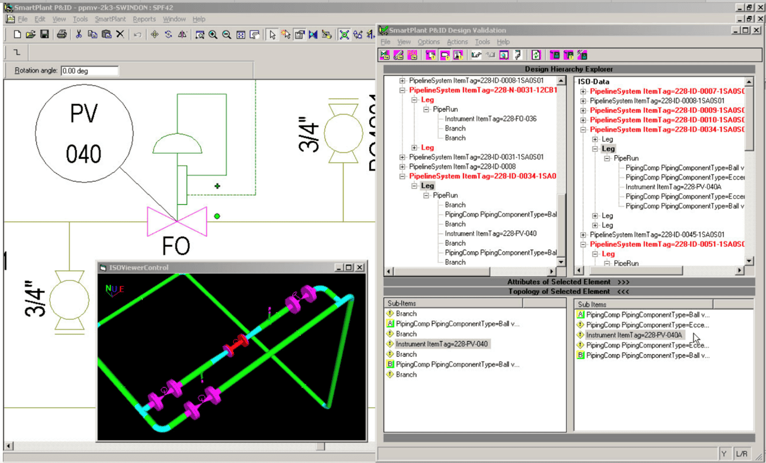
Task: Open the Reports menu in SmartPlant P&ID
Action: (x=145, y=19)
